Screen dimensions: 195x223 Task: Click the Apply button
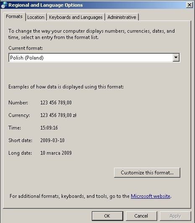175,216
